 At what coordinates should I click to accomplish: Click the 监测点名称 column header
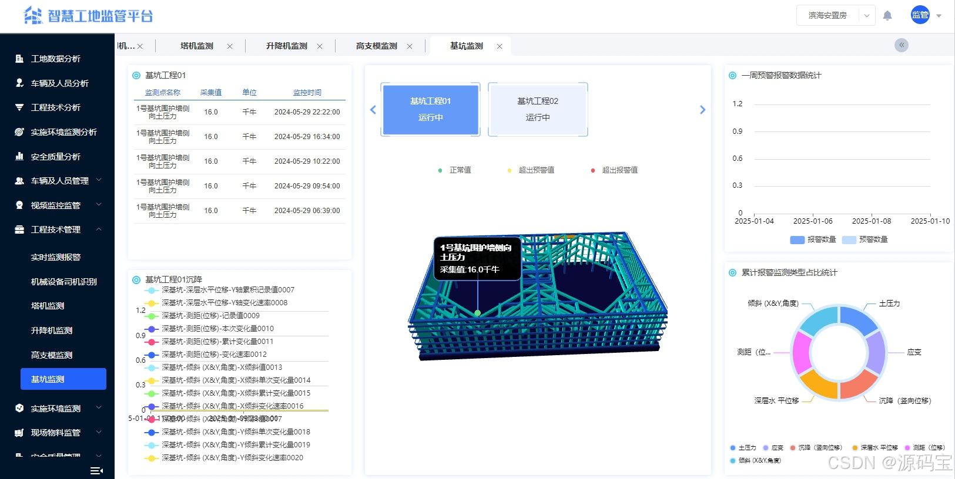[163, 93]
